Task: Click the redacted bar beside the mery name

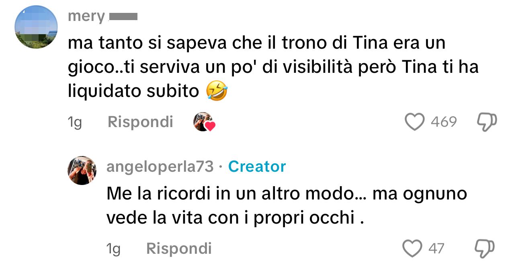Action: pyautogui.click(x=123, y=17)
